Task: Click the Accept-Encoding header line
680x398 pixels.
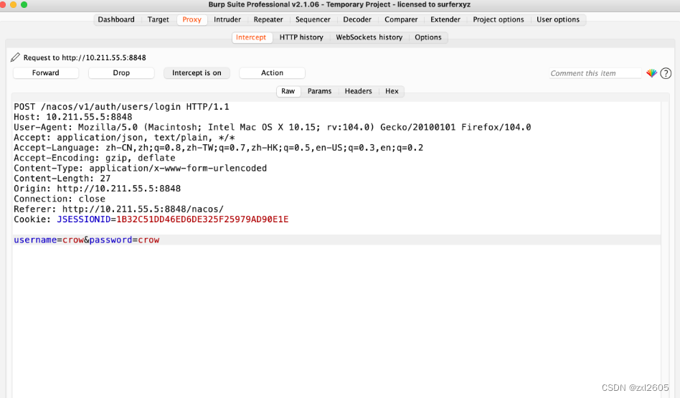Action: tap(95, 158)
